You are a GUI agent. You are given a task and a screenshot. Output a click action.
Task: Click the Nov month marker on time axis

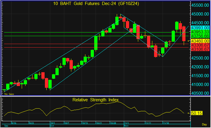tap(126, 126)
